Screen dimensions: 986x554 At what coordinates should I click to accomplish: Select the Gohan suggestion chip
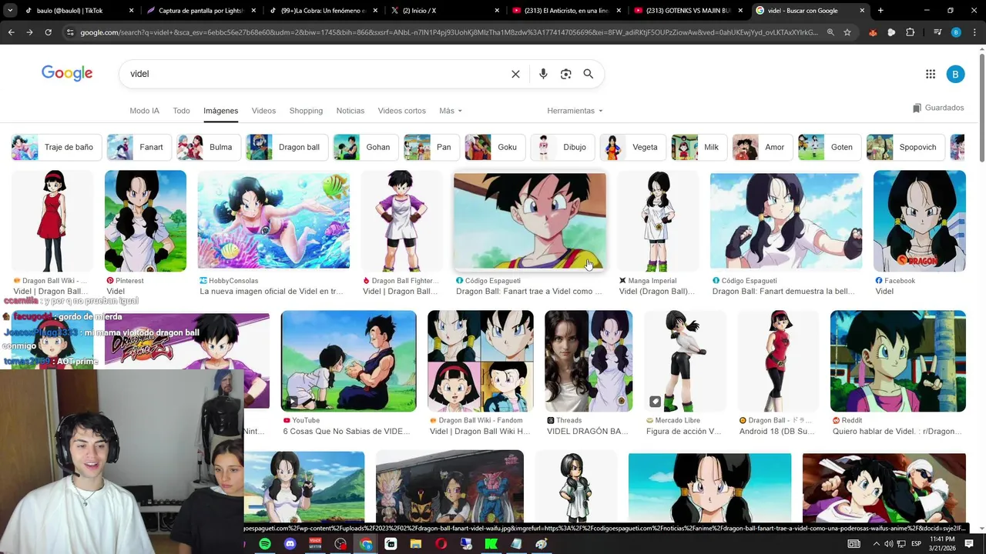point(366,147)
